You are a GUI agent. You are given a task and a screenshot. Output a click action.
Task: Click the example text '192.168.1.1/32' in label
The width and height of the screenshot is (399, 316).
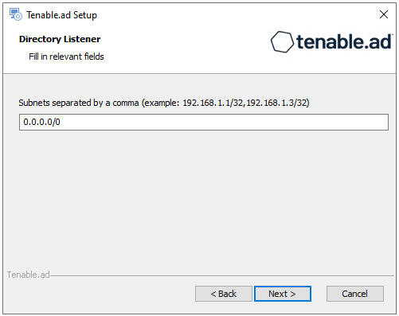213,103
